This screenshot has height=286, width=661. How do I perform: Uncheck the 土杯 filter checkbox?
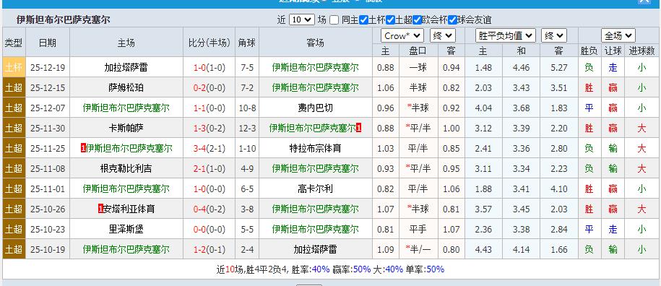[x=364, y=19]
